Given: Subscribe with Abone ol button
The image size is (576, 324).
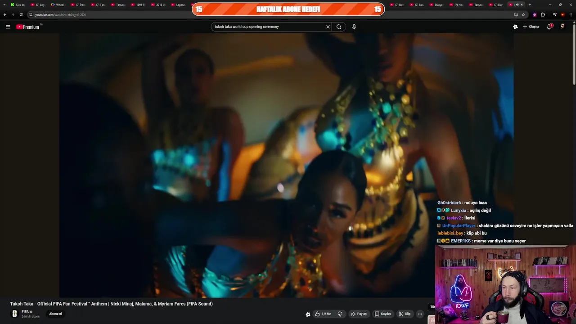Looking at the screenshot, I should [55, 314].
